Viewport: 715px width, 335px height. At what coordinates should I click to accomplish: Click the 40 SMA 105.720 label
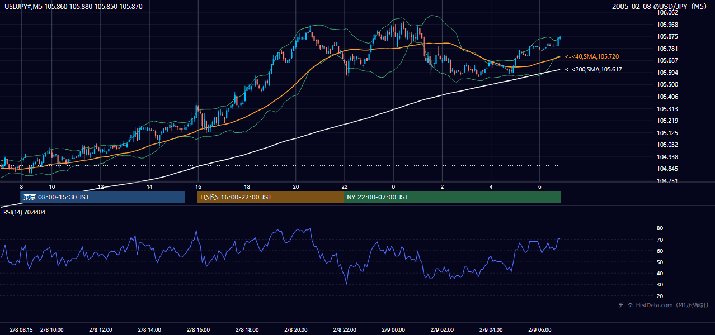[x=592, y=57]
